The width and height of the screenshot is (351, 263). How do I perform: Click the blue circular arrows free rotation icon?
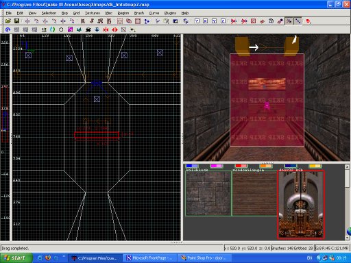tap(186, 21)
